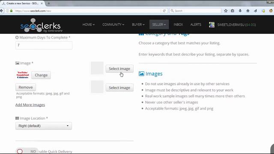Open the Image Location dropdown

coord(44,126)
